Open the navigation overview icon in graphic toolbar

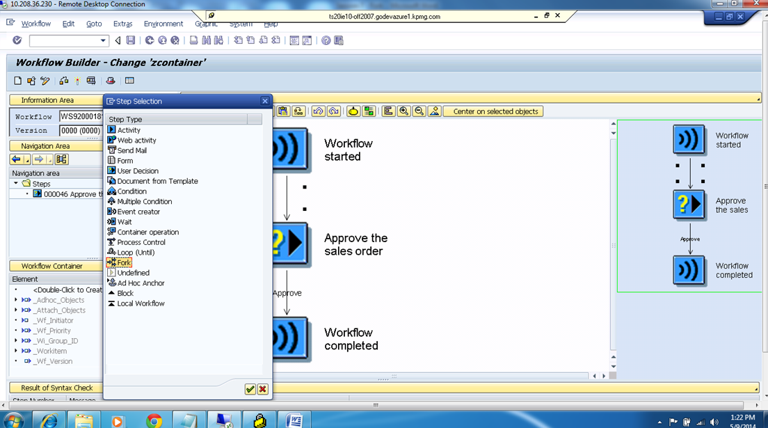(435, 111)
